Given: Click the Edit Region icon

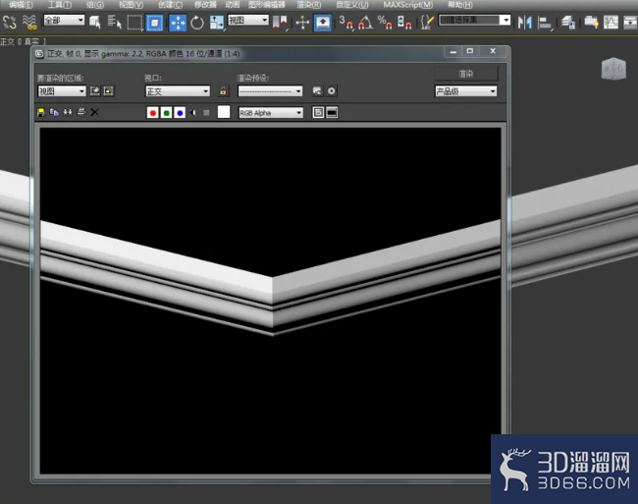Looking at the screenshot, I should [95, 90].
